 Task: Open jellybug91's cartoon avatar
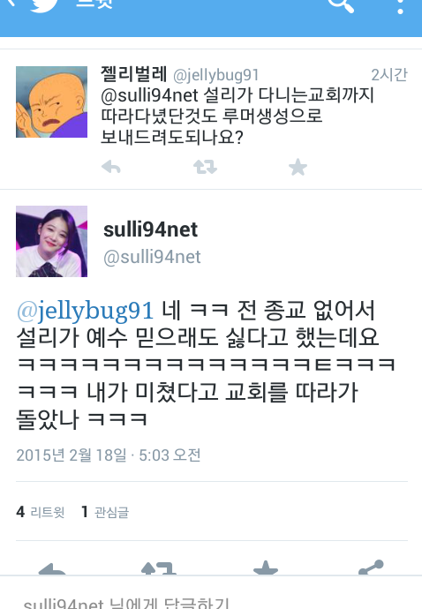[x=52, y=101]
